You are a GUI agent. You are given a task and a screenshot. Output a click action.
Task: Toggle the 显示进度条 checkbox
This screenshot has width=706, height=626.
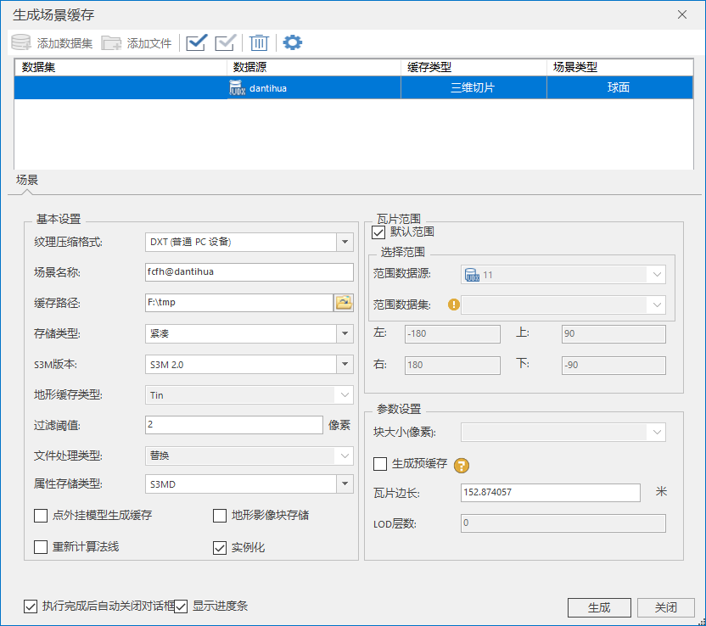click(x=181, y=606)
